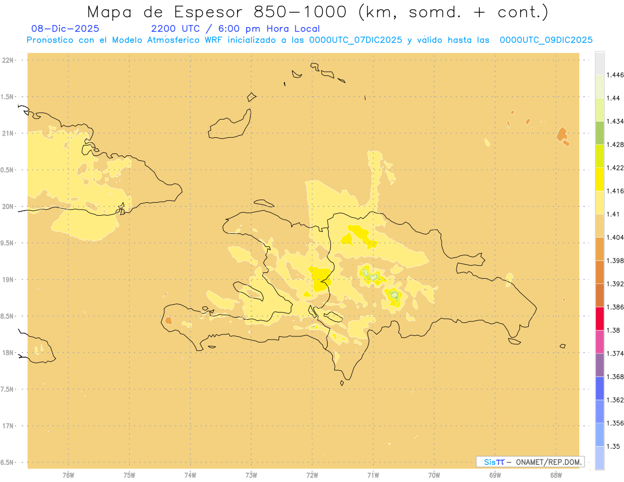Click the colorbar value 1.362

[615, 400]
